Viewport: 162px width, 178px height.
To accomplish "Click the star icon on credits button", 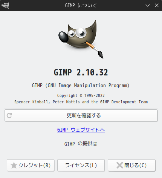I will [14, 165].
